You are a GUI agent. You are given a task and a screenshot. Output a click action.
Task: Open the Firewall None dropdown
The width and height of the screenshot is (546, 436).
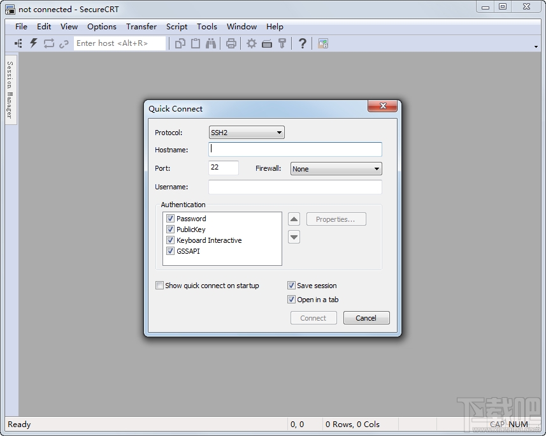pyautogui.click(x=336, y=169)
